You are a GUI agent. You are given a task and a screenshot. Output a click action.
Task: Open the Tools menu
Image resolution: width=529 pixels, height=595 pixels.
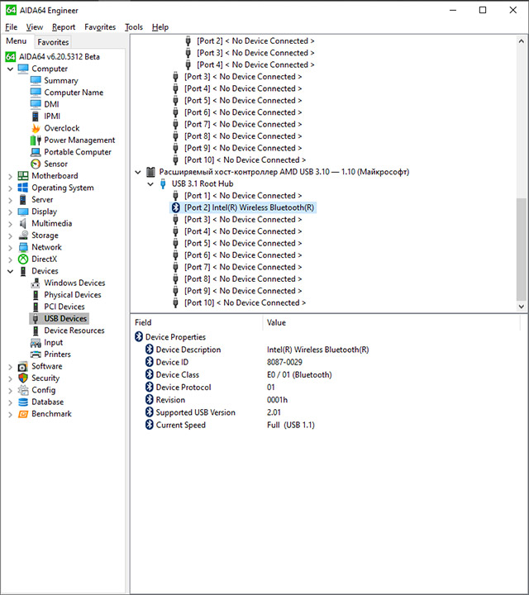pos(134,27)
